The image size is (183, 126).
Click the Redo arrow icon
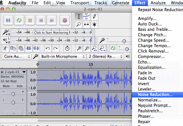[x=55, y=48]
